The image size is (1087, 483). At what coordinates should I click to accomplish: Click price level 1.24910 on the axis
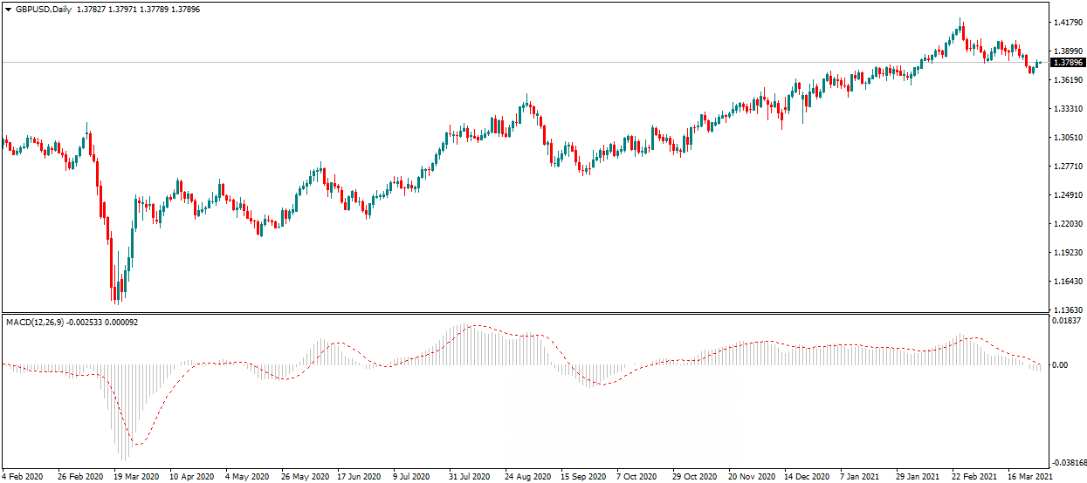(1069, 195)
